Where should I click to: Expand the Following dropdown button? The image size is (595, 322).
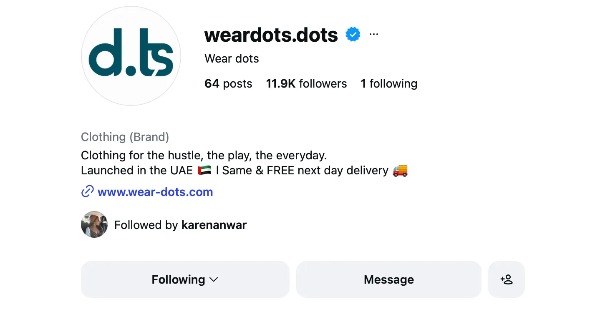(185, 279)
